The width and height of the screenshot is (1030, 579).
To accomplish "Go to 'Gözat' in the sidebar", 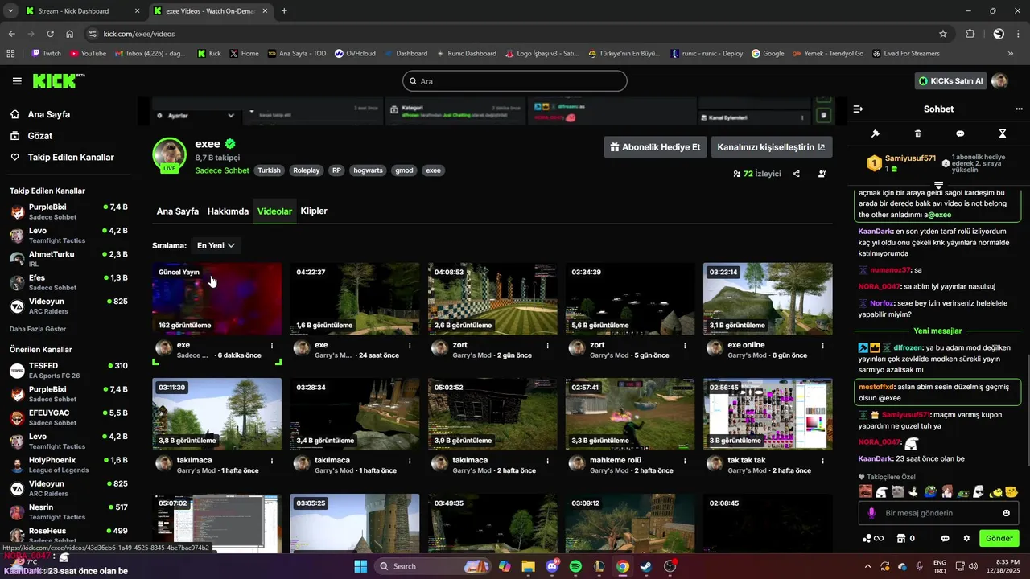I will click(x=40, y=136).
